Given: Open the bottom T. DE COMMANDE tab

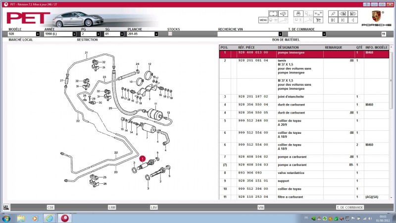Looking at the screenshot, I should coord(350,207).
